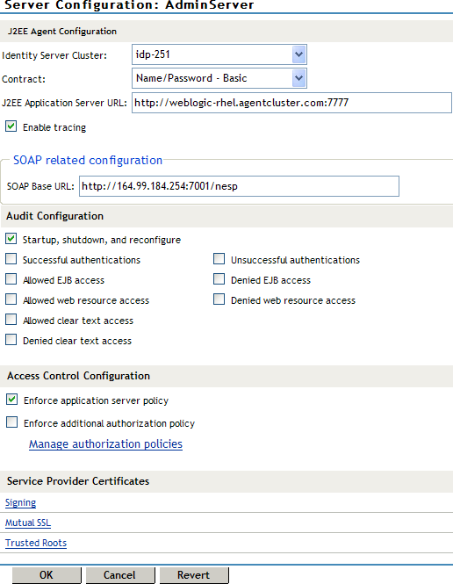Open the Identity Server Cluster dropdown
The width and height of the screenshot is (453, 584).
pyautogui.click(x=219, y=54)
